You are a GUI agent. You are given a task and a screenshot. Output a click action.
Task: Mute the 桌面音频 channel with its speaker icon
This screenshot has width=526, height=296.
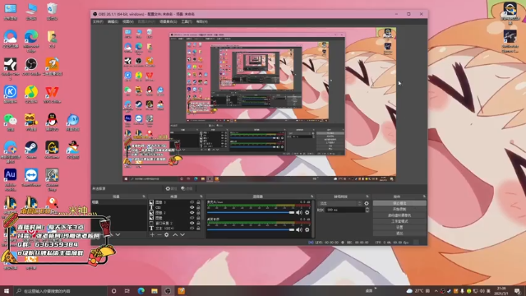click(x=299, y=230)
